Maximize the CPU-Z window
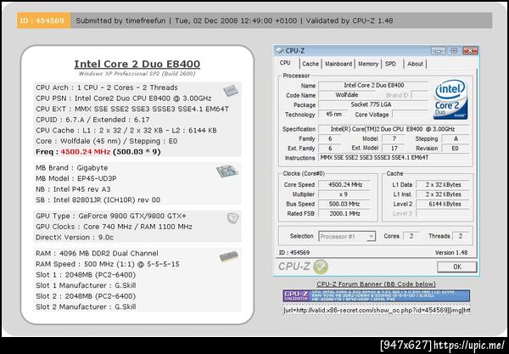 454,51
